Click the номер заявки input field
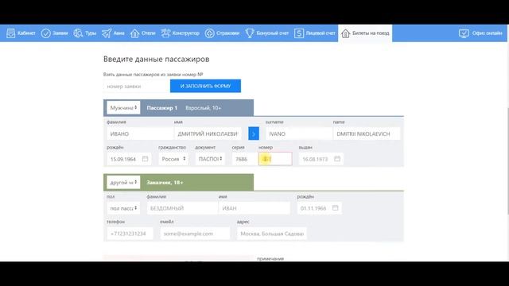Viewport: 509px width, 286px height. [x=137, y=87]
